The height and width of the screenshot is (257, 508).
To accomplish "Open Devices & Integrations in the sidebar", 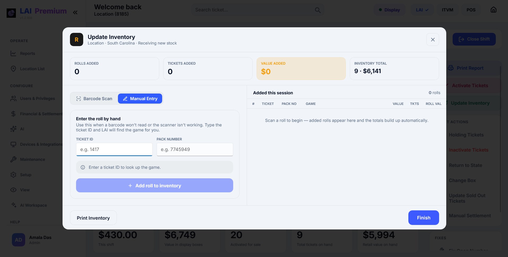I will (36, 144).
